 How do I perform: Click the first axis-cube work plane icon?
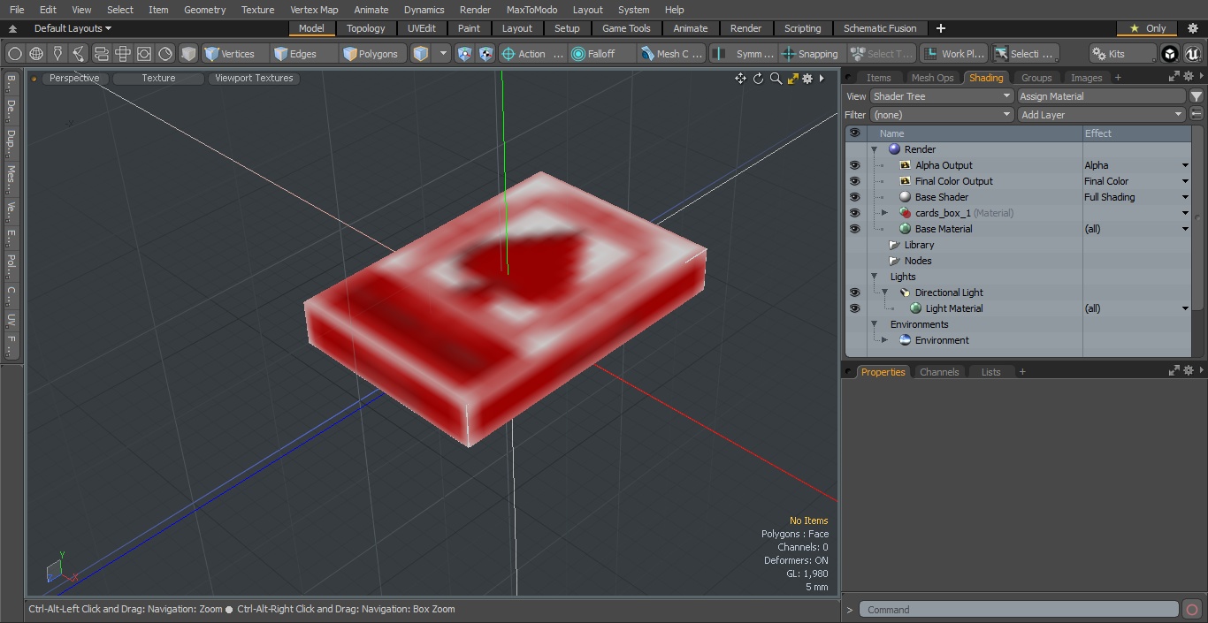(x=465, y=54)
